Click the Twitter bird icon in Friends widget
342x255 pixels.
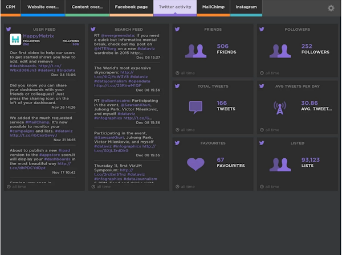coord(177,29)
